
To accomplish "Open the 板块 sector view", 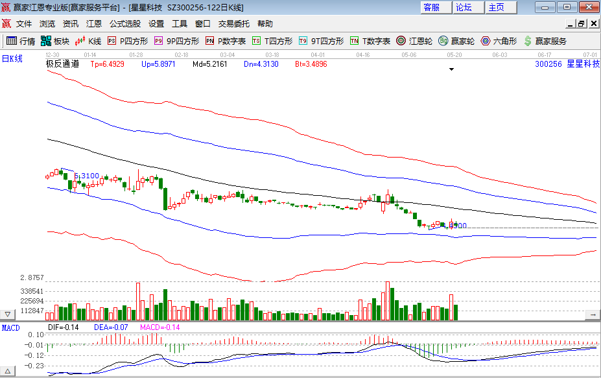I will click(55, 41).
